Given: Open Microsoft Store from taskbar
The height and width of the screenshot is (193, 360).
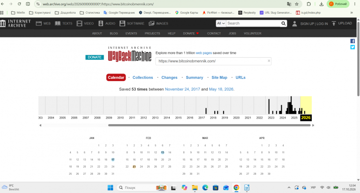Looking at the screenshot, I should click(215, 188).
